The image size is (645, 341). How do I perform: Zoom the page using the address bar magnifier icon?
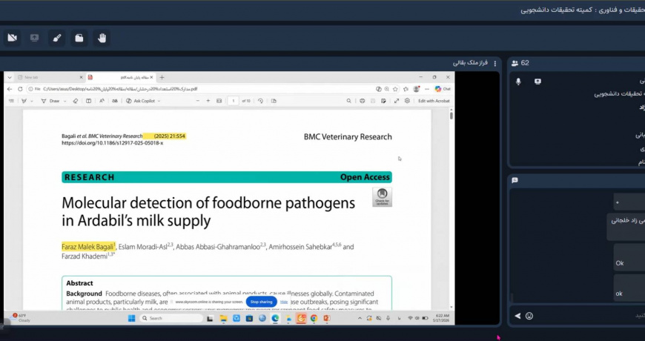pyautogui.click(x=387, y=89)
